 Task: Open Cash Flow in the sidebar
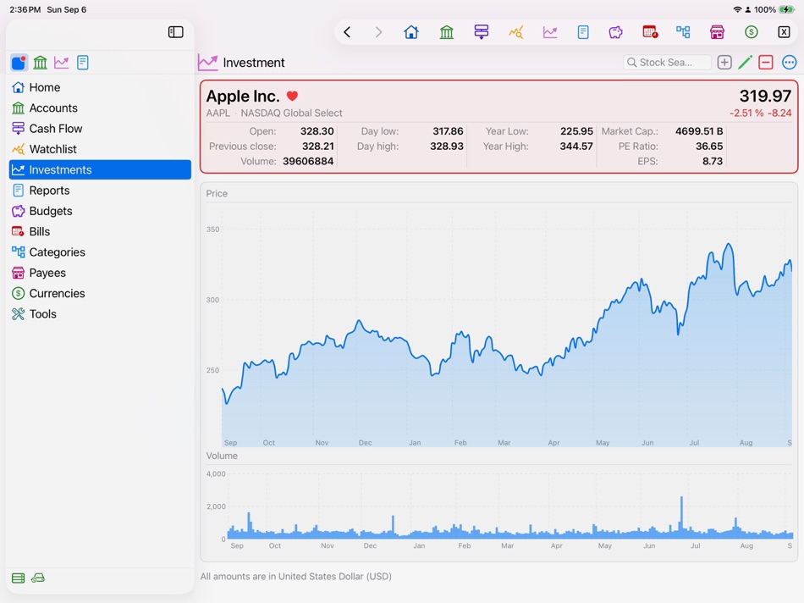coord(100,128)
